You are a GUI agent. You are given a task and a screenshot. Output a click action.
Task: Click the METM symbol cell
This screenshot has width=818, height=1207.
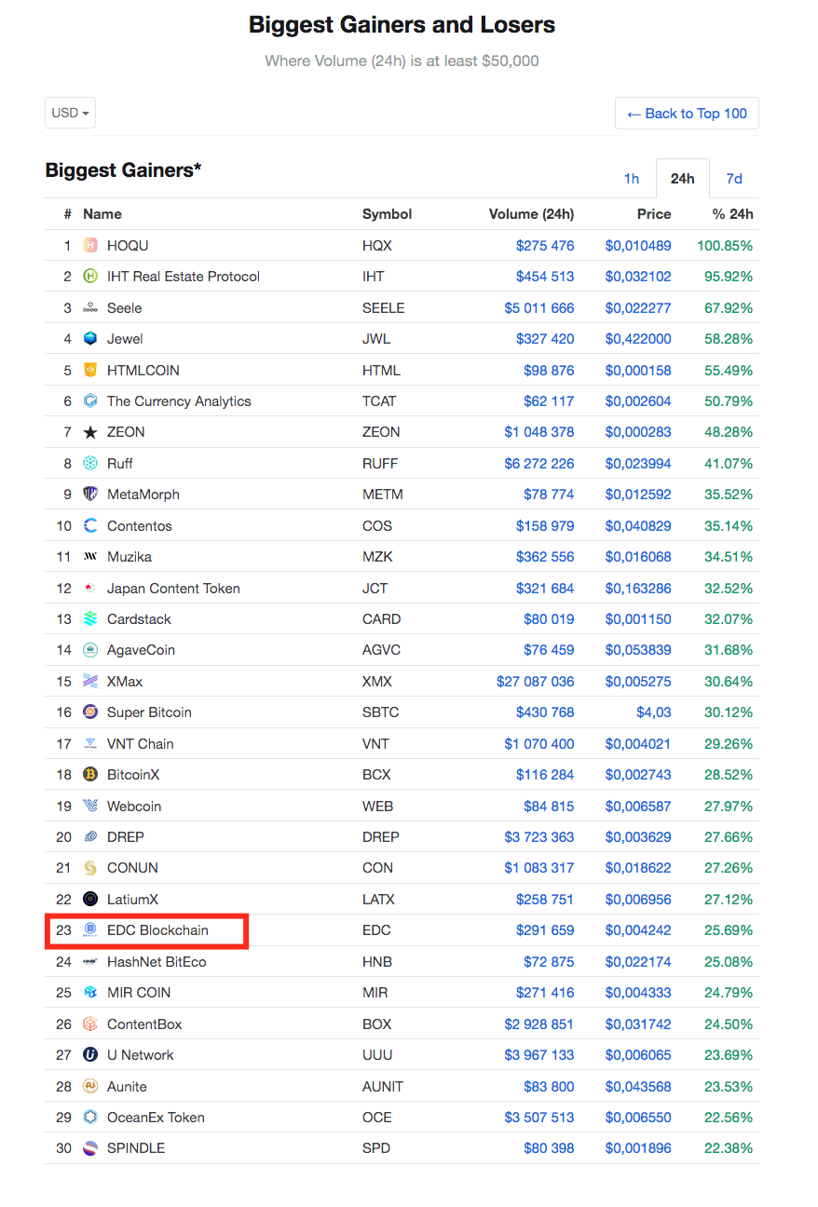click(x=382, y=495)
